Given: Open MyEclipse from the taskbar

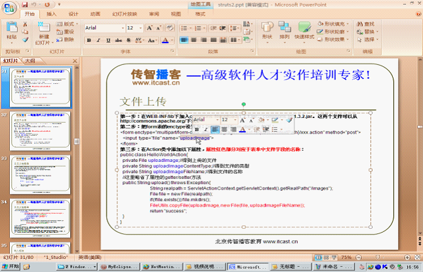Looking at the screenshot, I should [x=119, y=267].
